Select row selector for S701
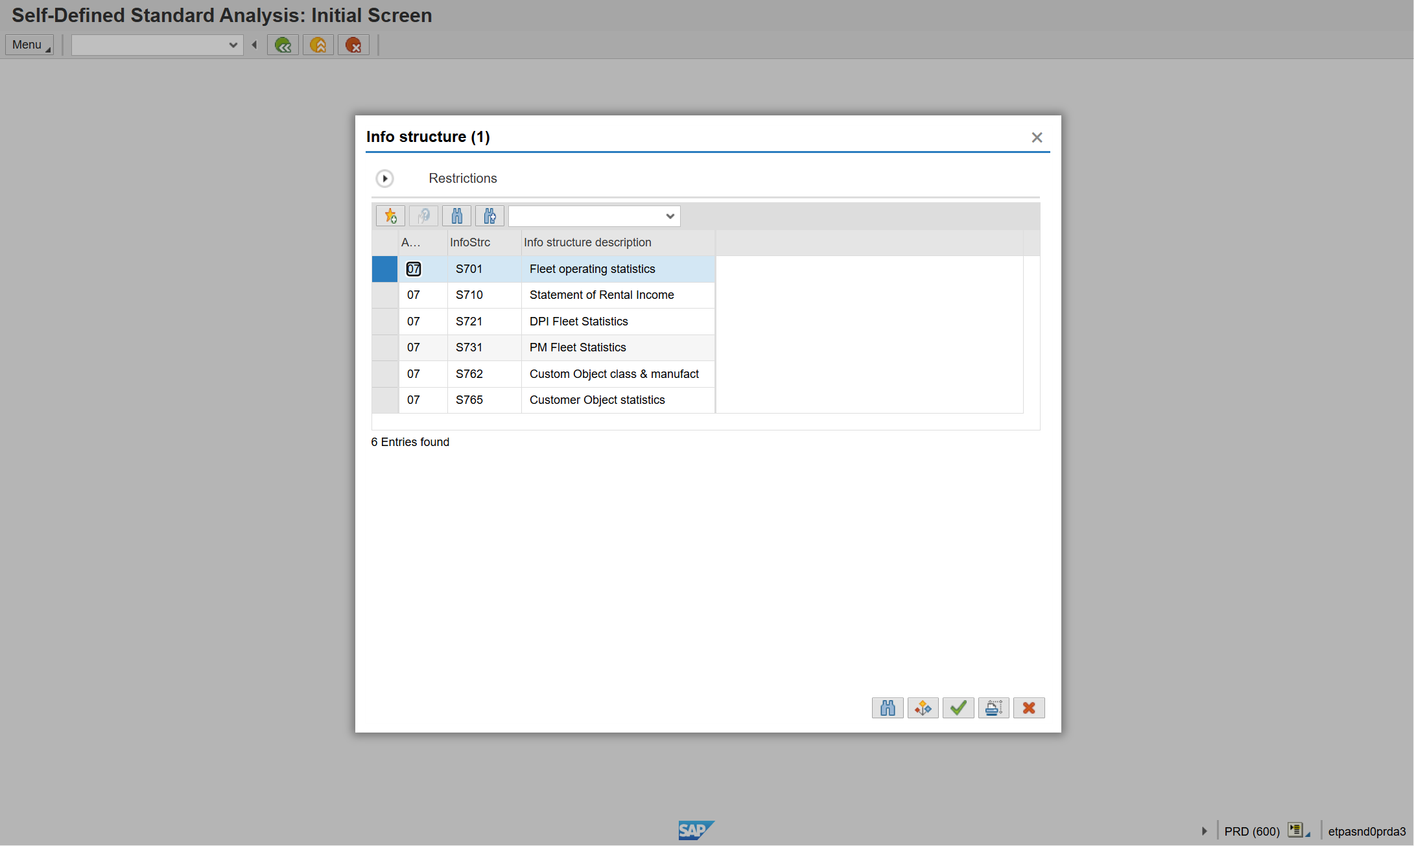The height and width of the screenshot is (846, 1414). click(x=384, y=269)
